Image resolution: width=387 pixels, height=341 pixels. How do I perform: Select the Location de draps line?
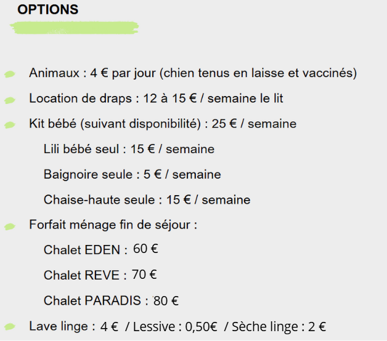(x=156, y=98)
